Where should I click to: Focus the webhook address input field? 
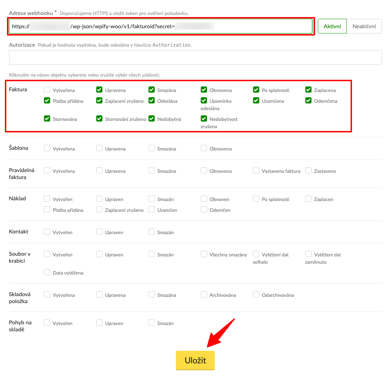(160, 26)
